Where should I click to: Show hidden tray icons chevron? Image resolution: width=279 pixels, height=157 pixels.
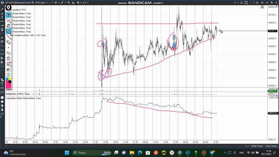(225, 153)
